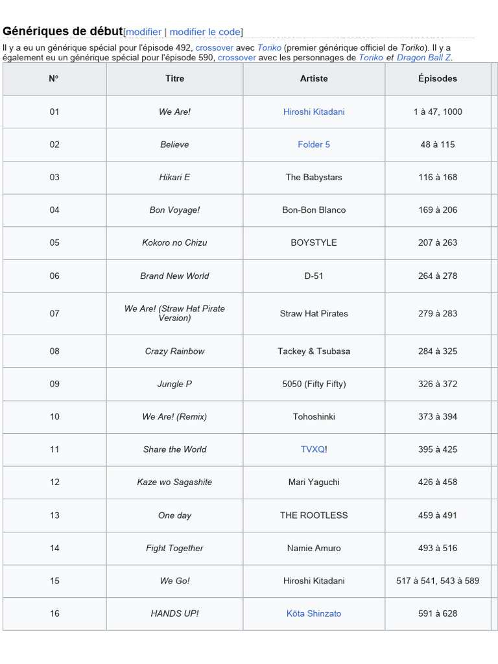Visit the 'Dragon Ball Z' link

coord(424,58)
